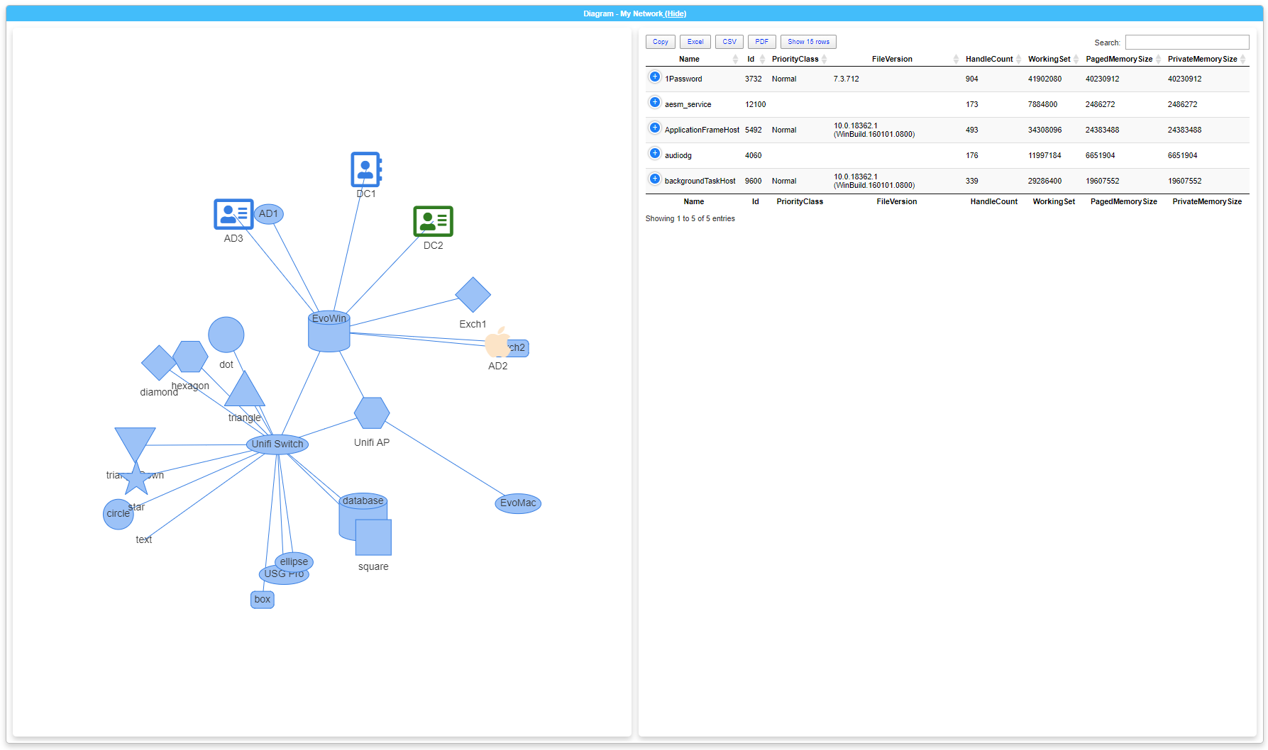Toggle sorting on the Name column
The image size is (1268, 750).
click(689, 59)
